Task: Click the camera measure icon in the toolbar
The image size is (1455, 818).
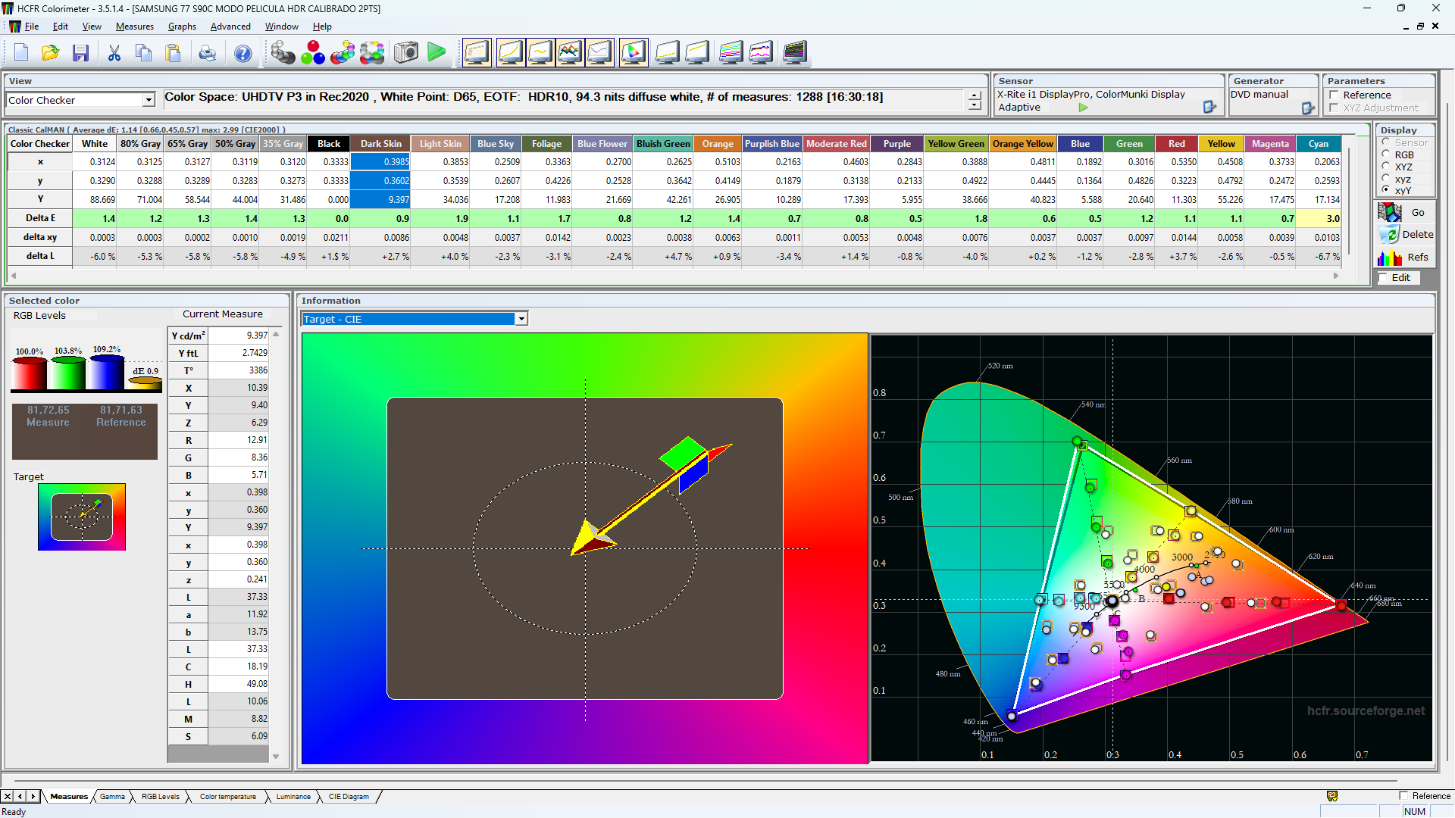Action: [x=406, y=53]
